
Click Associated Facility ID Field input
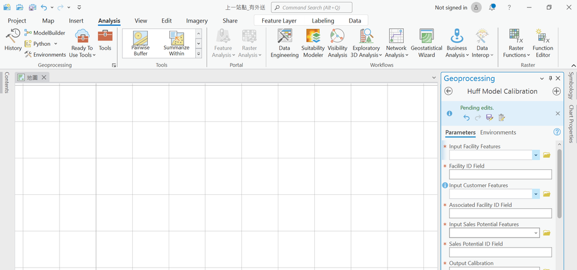(x=500, y=213)
